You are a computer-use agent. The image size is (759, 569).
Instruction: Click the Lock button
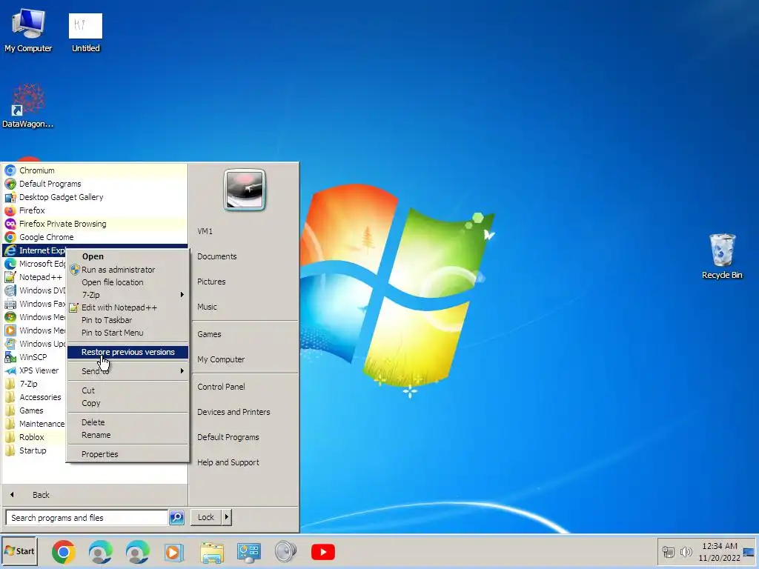point(206,517)
